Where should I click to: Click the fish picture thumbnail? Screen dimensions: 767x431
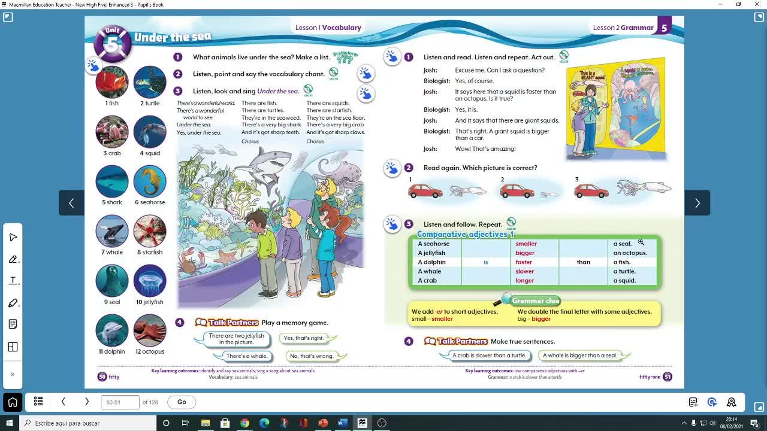click(x=112, y=82)
